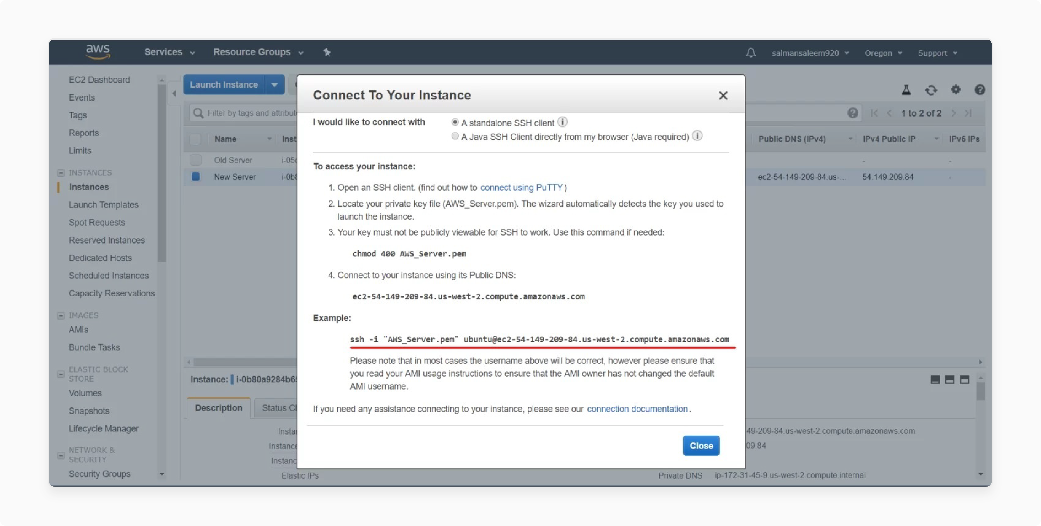Open the Services dropdown menu
This screenshot has height=526, width=1041.
point(170,52)
